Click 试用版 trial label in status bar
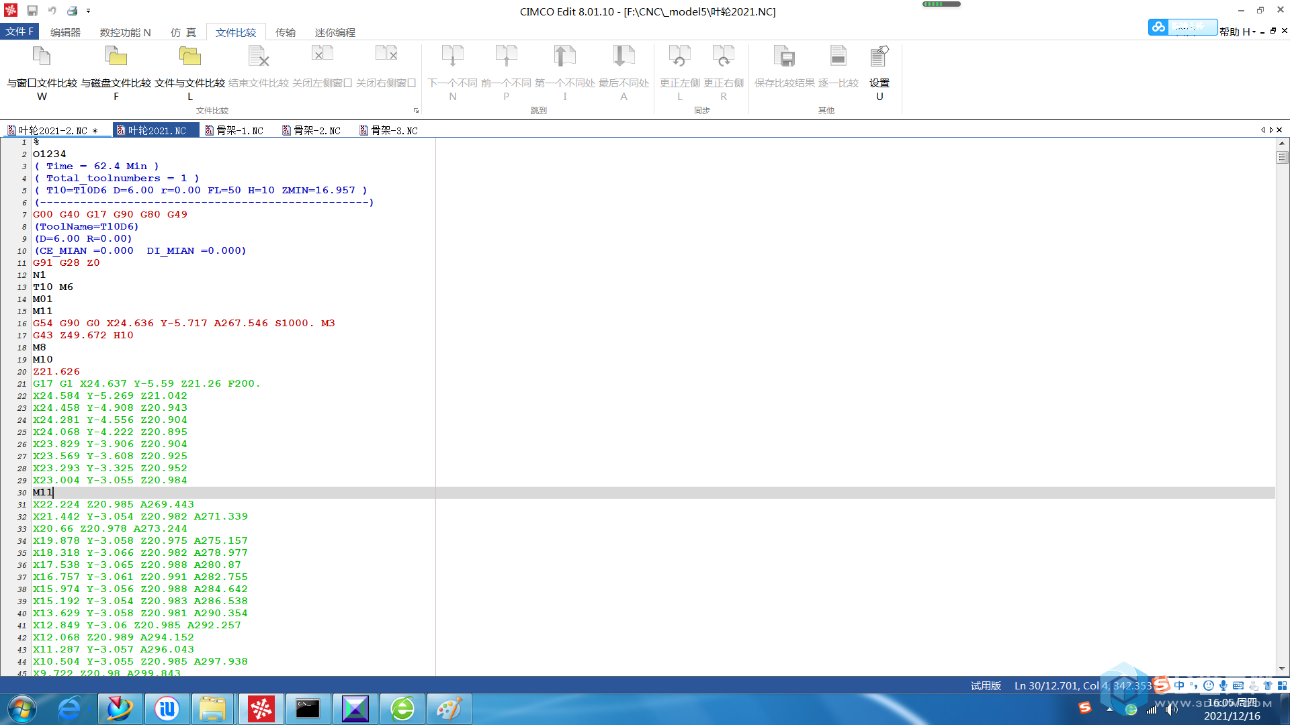 coord(986,685)
